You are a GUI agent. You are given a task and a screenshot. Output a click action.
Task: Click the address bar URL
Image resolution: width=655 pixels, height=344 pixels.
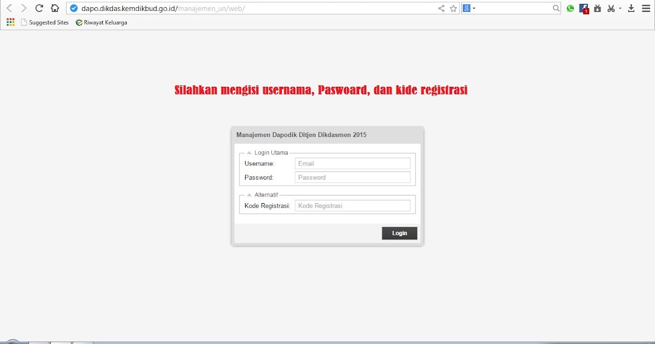(163, 8)
